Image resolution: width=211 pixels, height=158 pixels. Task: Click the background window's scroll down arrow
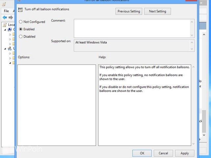(x=204, y=135)
